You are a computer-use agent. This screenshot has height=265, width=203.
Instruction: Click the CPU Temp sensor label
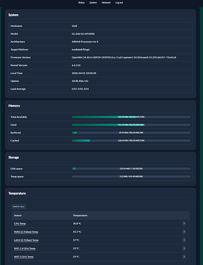coord(20,224)
